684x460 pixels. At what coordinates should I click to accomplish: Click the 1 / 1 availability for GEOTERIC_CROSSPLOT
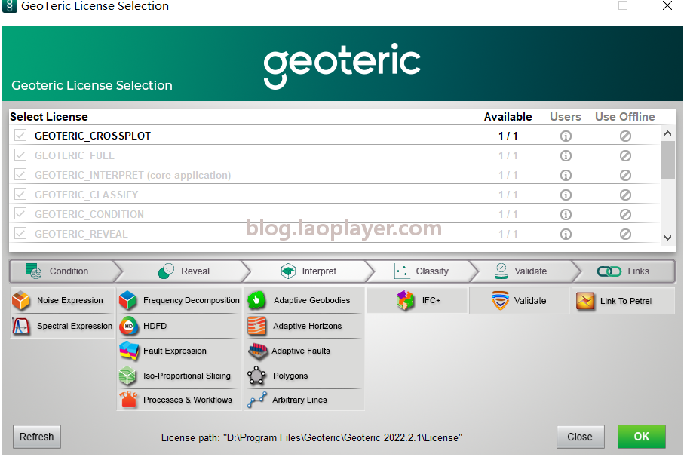click(x=508, y=136)
